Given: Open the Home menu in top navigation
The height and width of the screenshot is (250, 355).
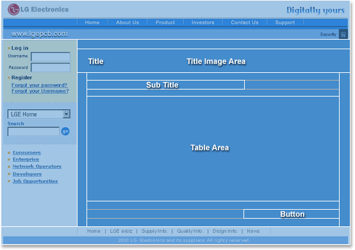Looking at the screenshot, I should click(x=92, y=22).
